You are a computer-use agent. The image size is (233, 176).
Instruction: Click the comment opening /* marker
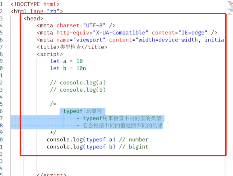tap(53, 104)
